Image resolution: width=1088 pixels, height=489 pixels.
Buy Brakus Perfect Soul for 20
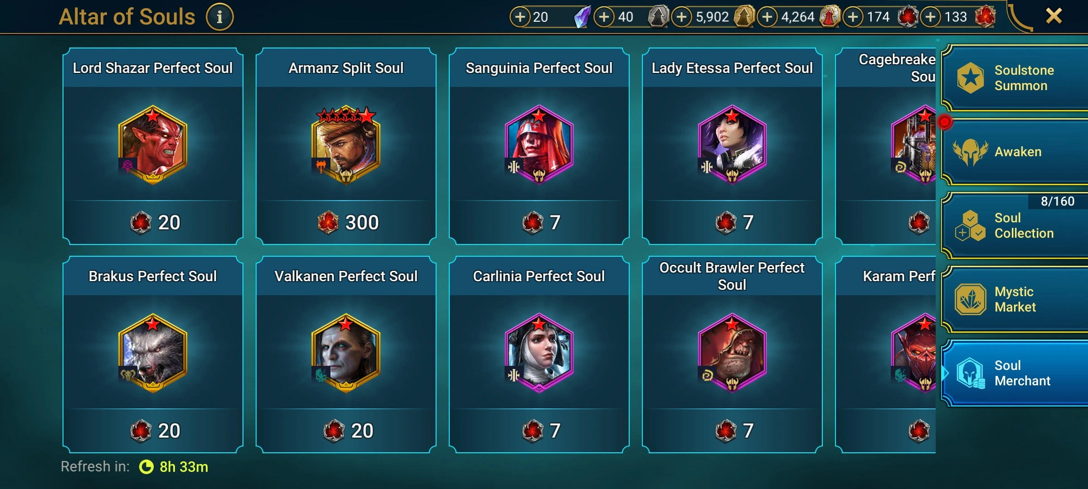coord(155,431)
